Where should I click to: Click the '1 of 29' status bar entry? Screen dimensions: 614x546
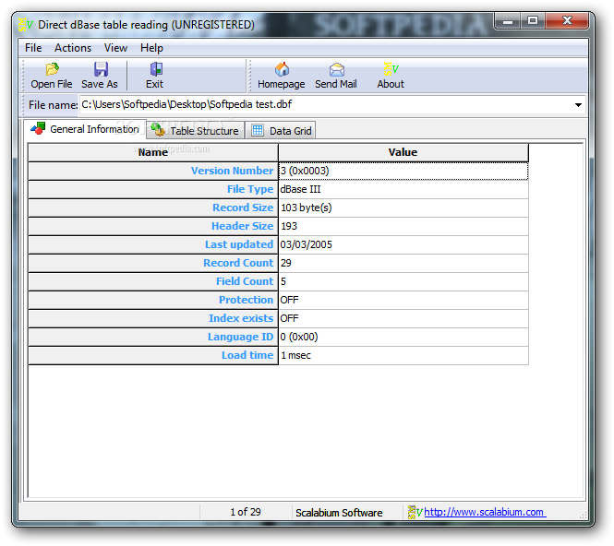click(246, 512)
